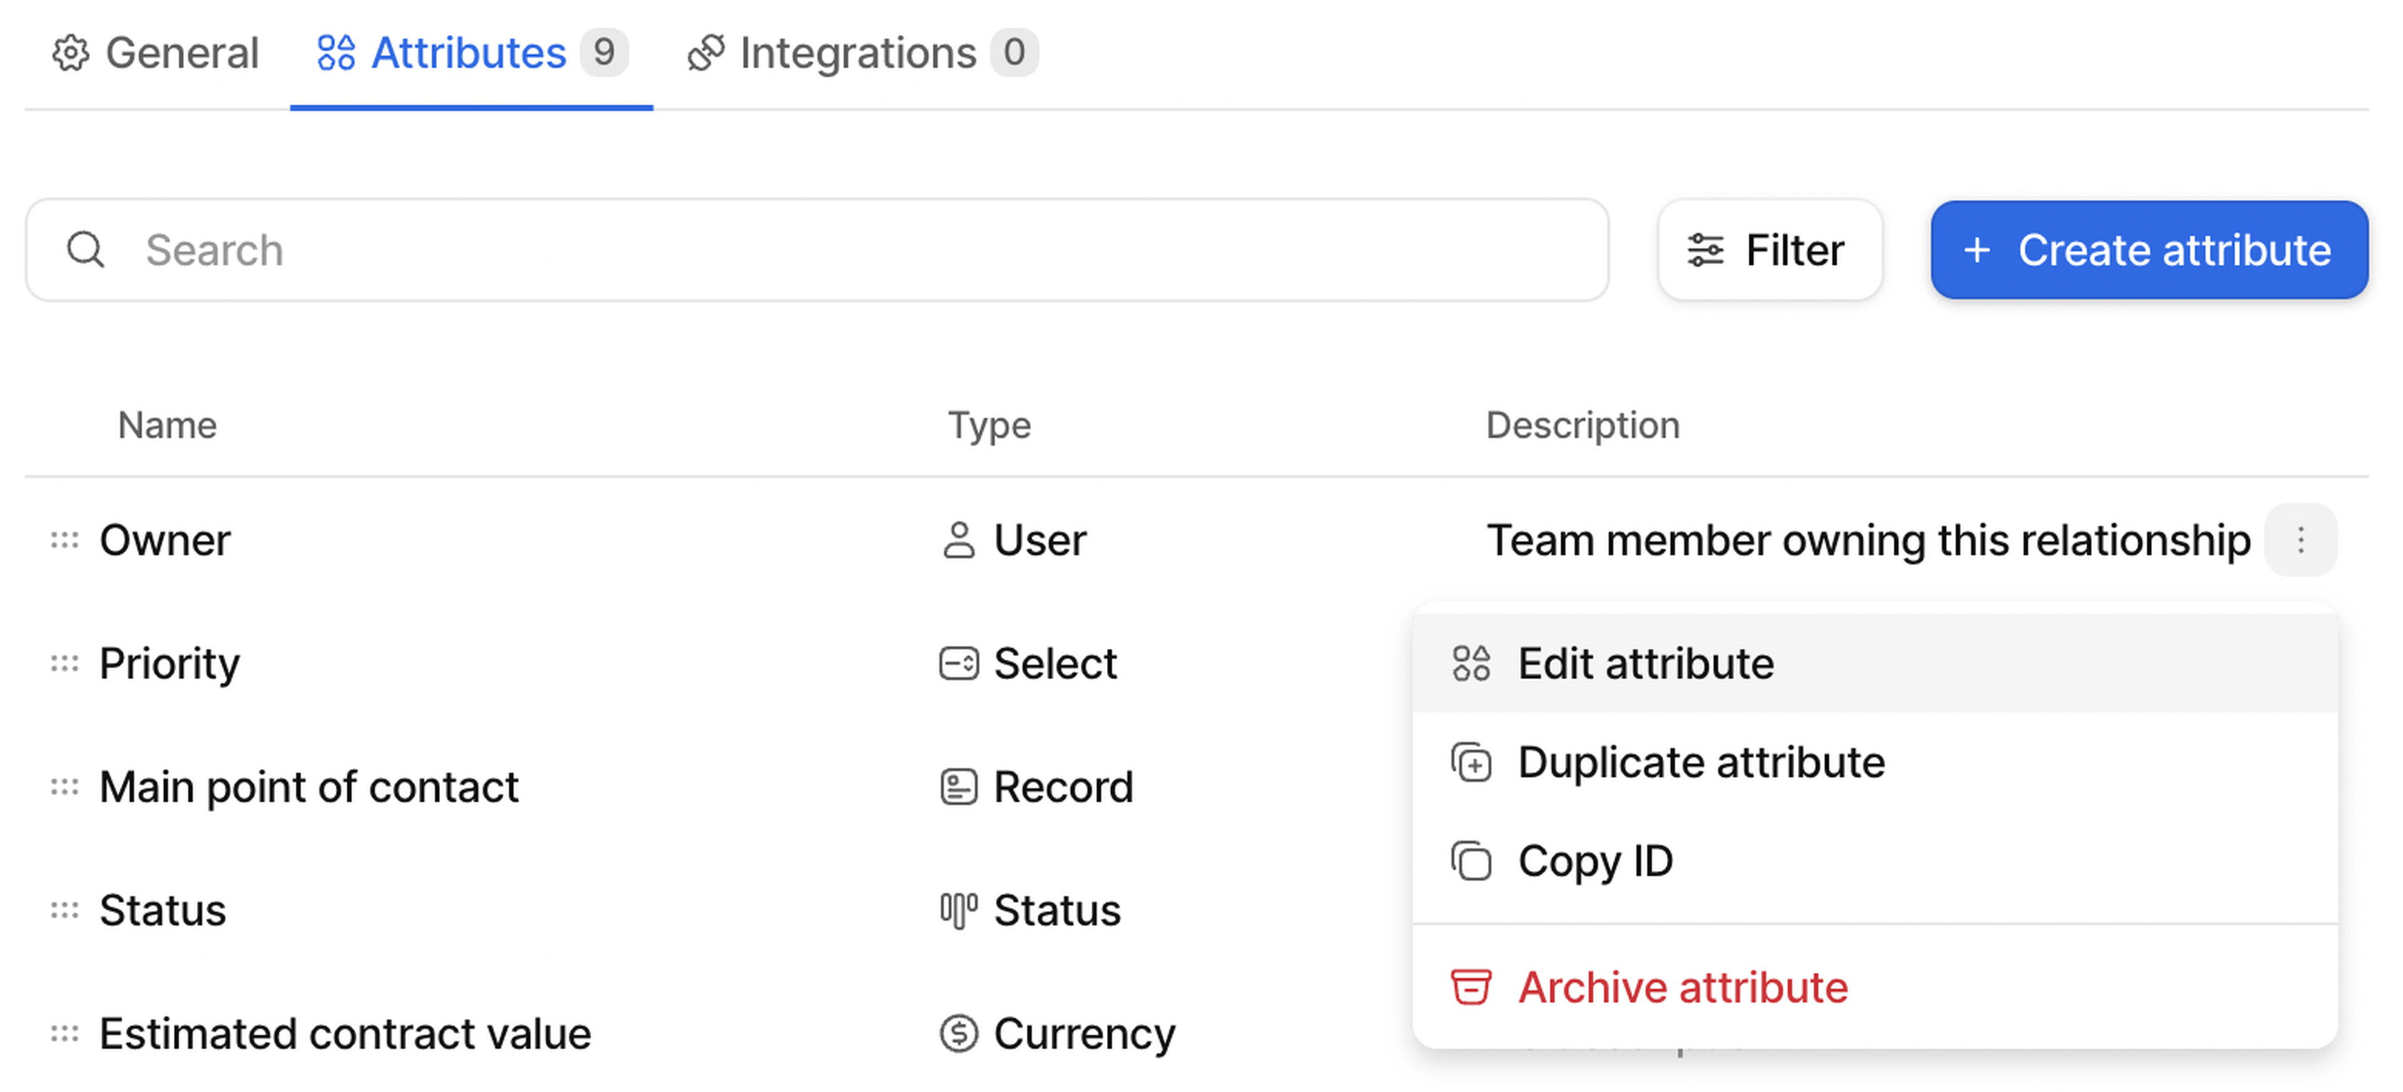Switch to the General tab
Viewport: 2403px width, 1092px height.
tap(156, 53)
